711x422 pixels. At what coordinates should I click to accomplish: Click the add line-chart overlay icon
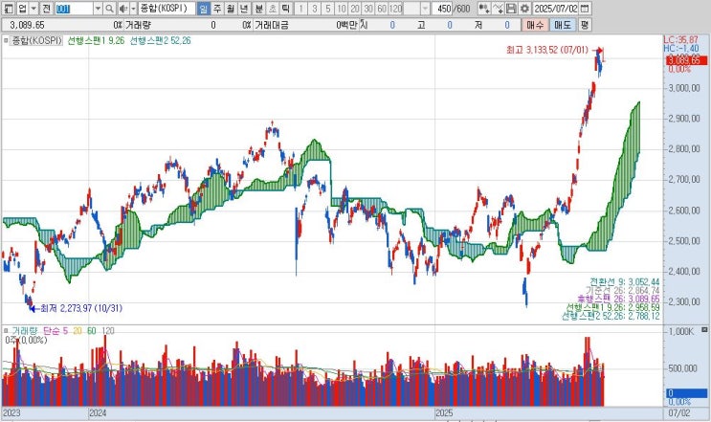tap(498, 9)
